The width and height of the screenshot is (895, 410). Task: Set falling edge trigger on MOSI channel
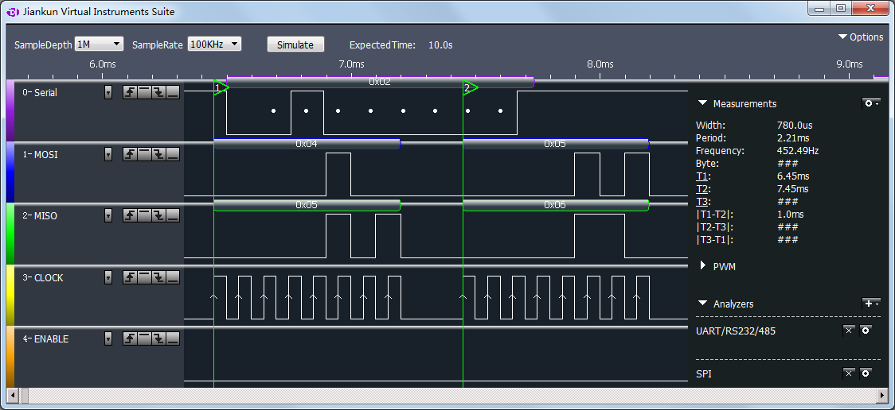[158, 154]
